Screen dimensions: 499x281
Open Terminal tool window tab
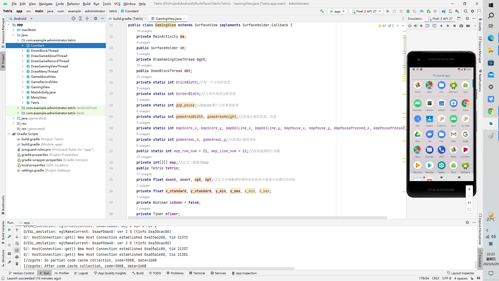pyautogui.click(x=197, y=273)
